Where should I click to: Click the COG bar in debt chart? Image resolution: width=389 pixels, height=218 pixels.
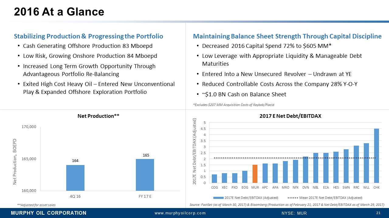(x=215, y=179)
